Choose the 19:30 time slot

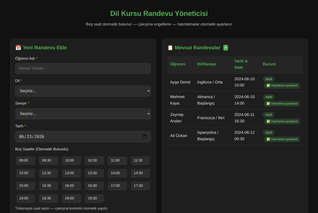[x=94, y=198]
